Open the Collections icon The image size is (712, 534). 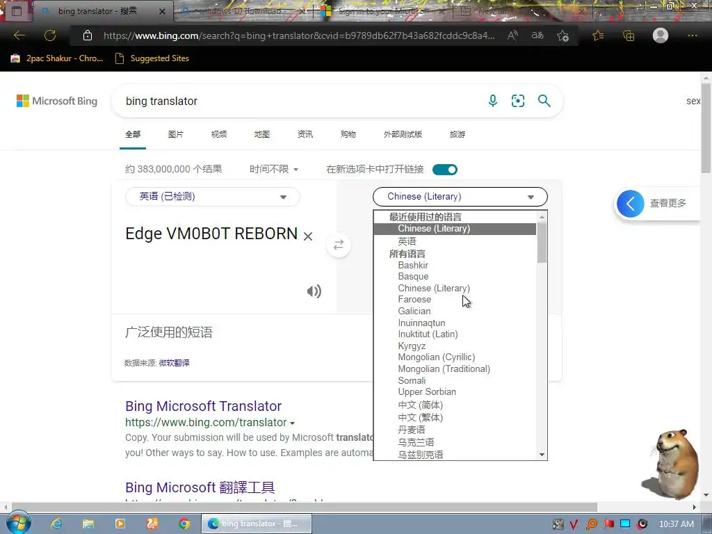629,35
